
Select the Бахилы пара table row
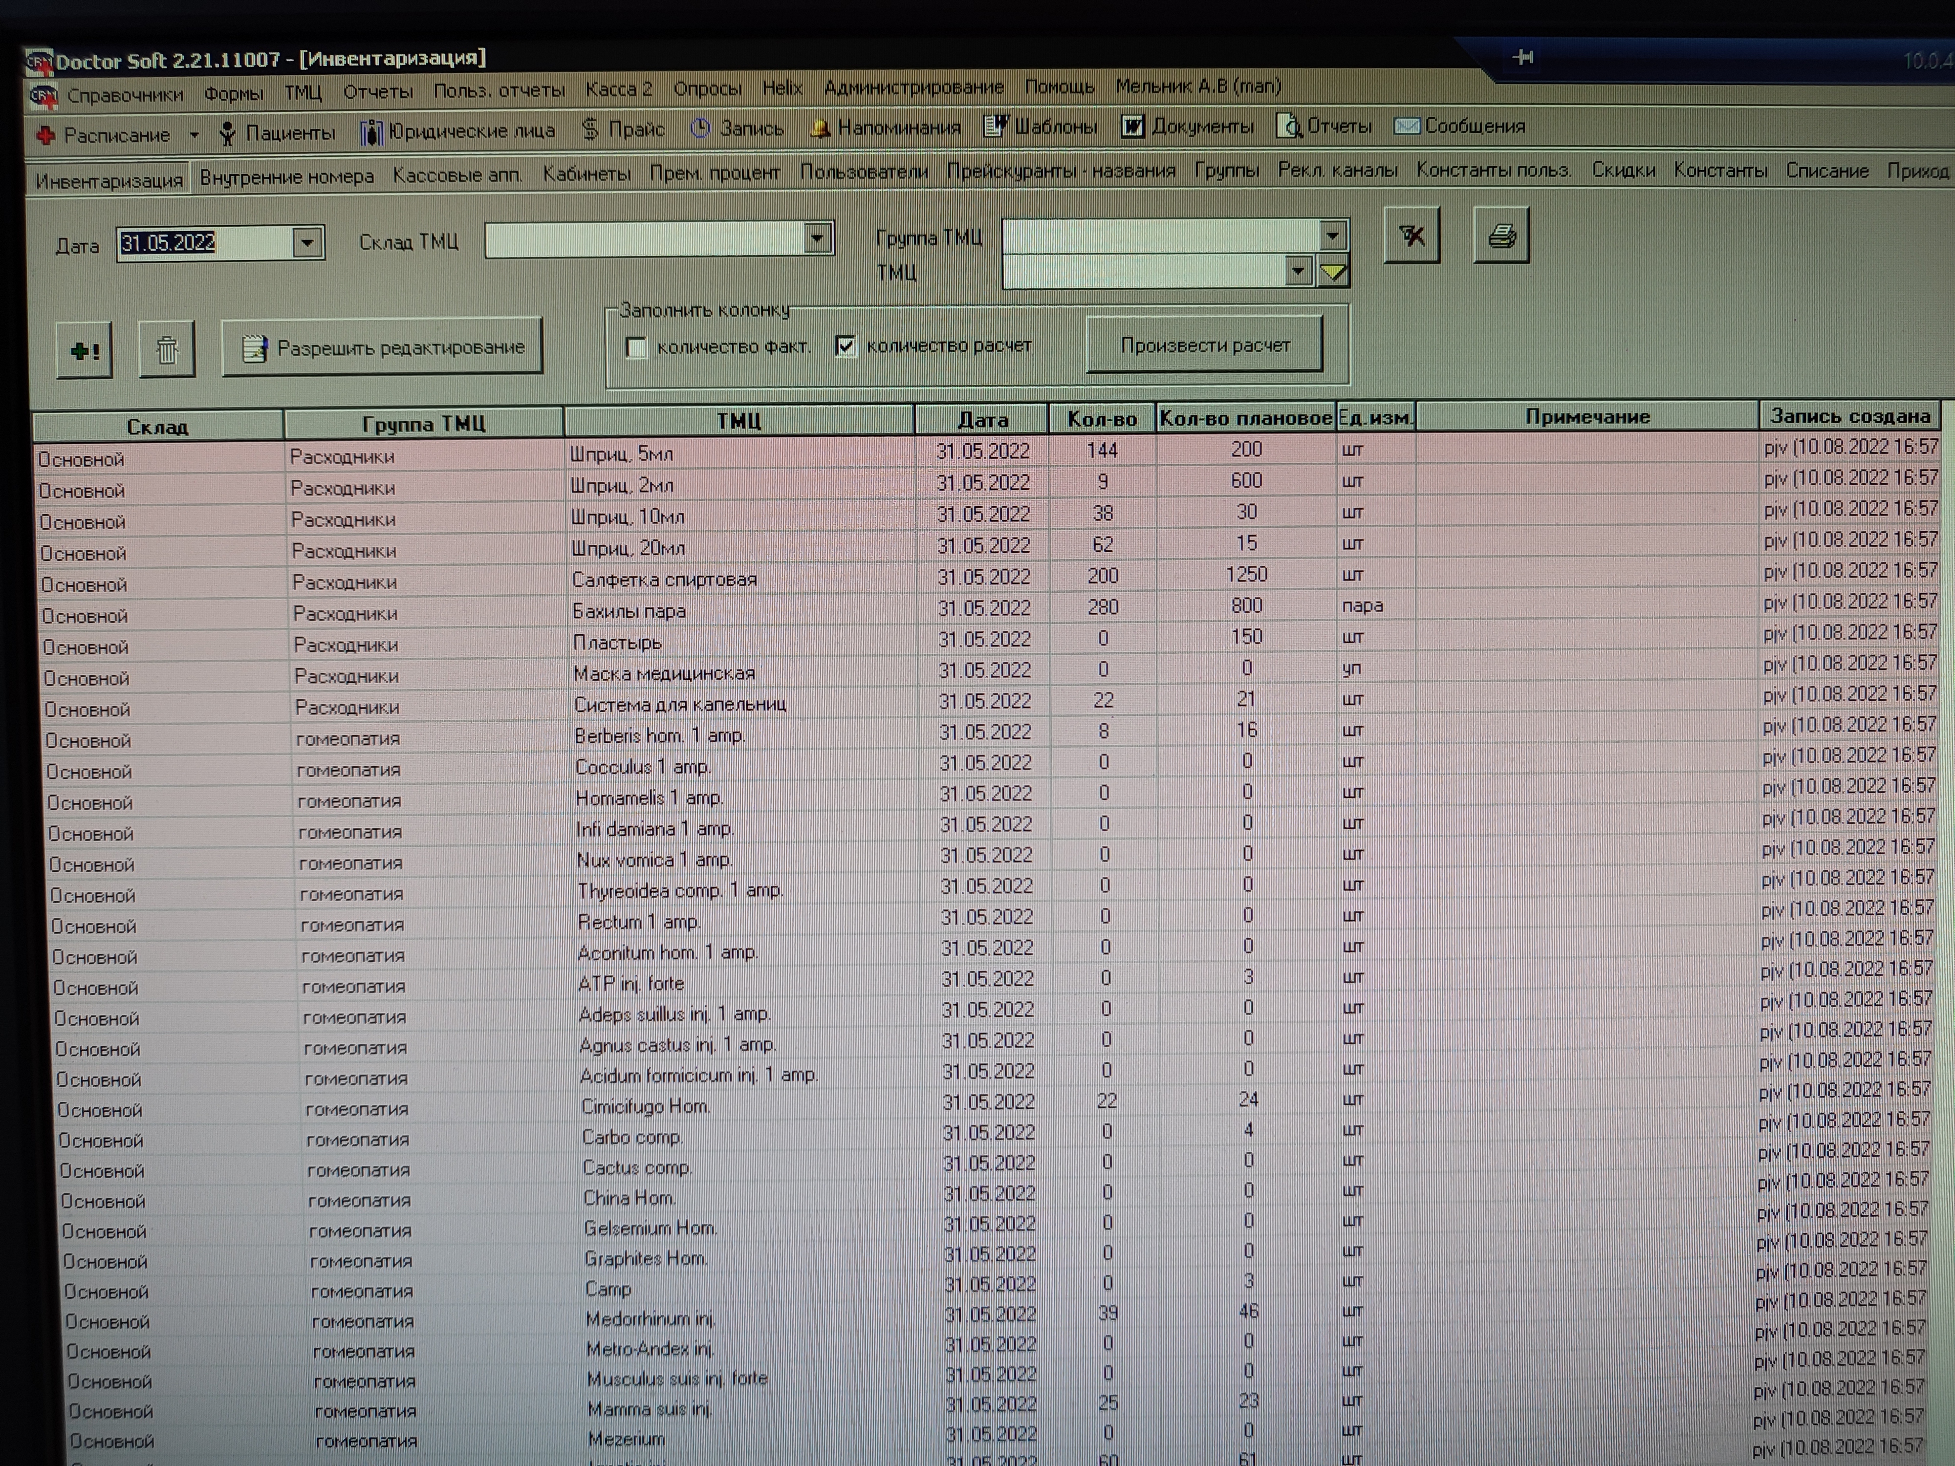click(629, 611)
